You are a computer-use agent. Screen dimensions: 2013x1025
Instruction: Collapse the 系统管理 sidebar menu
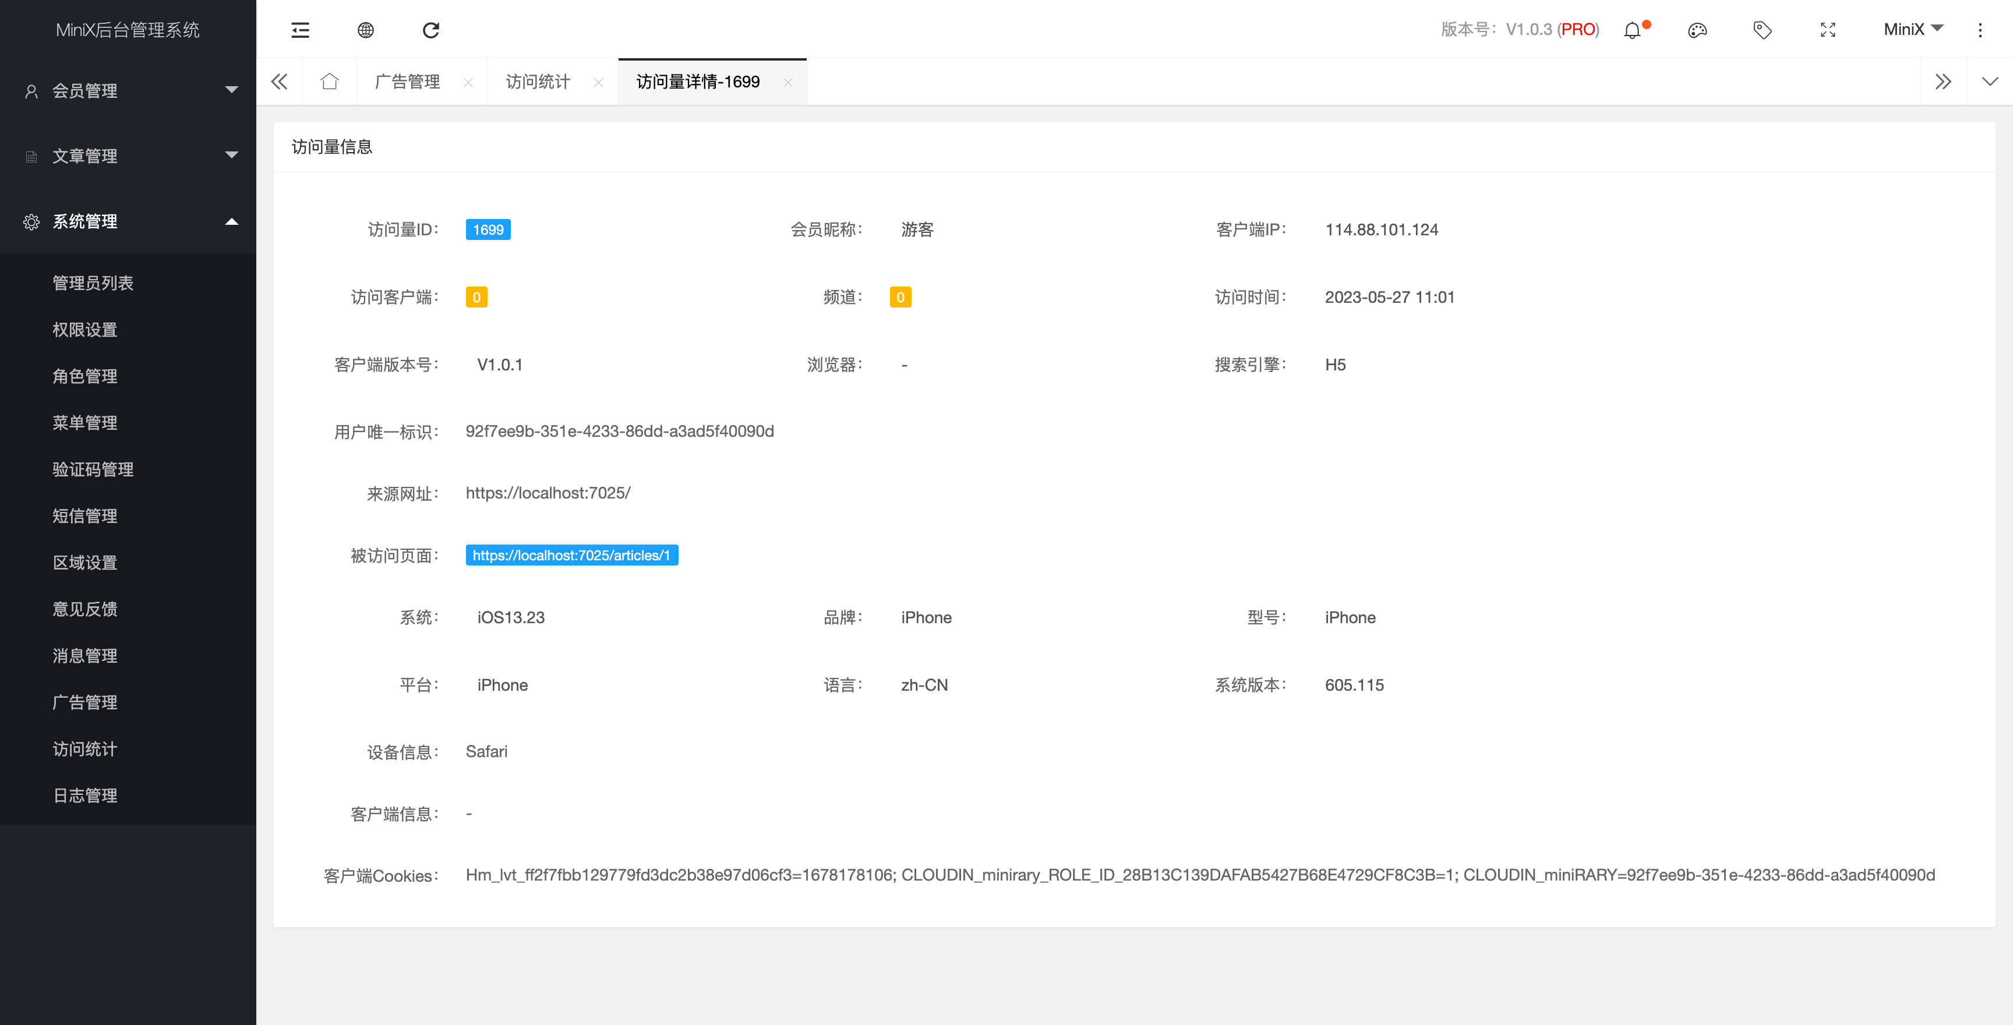pos(128,221)
